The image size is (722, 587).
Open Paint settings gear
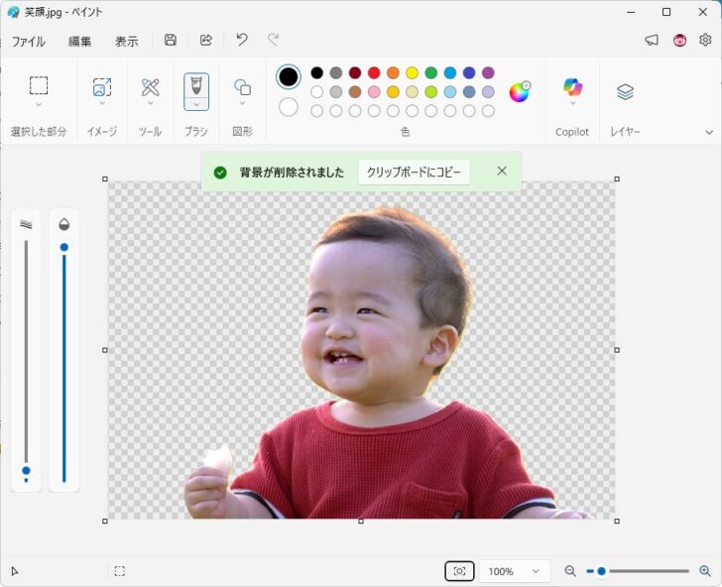[705, 40]
